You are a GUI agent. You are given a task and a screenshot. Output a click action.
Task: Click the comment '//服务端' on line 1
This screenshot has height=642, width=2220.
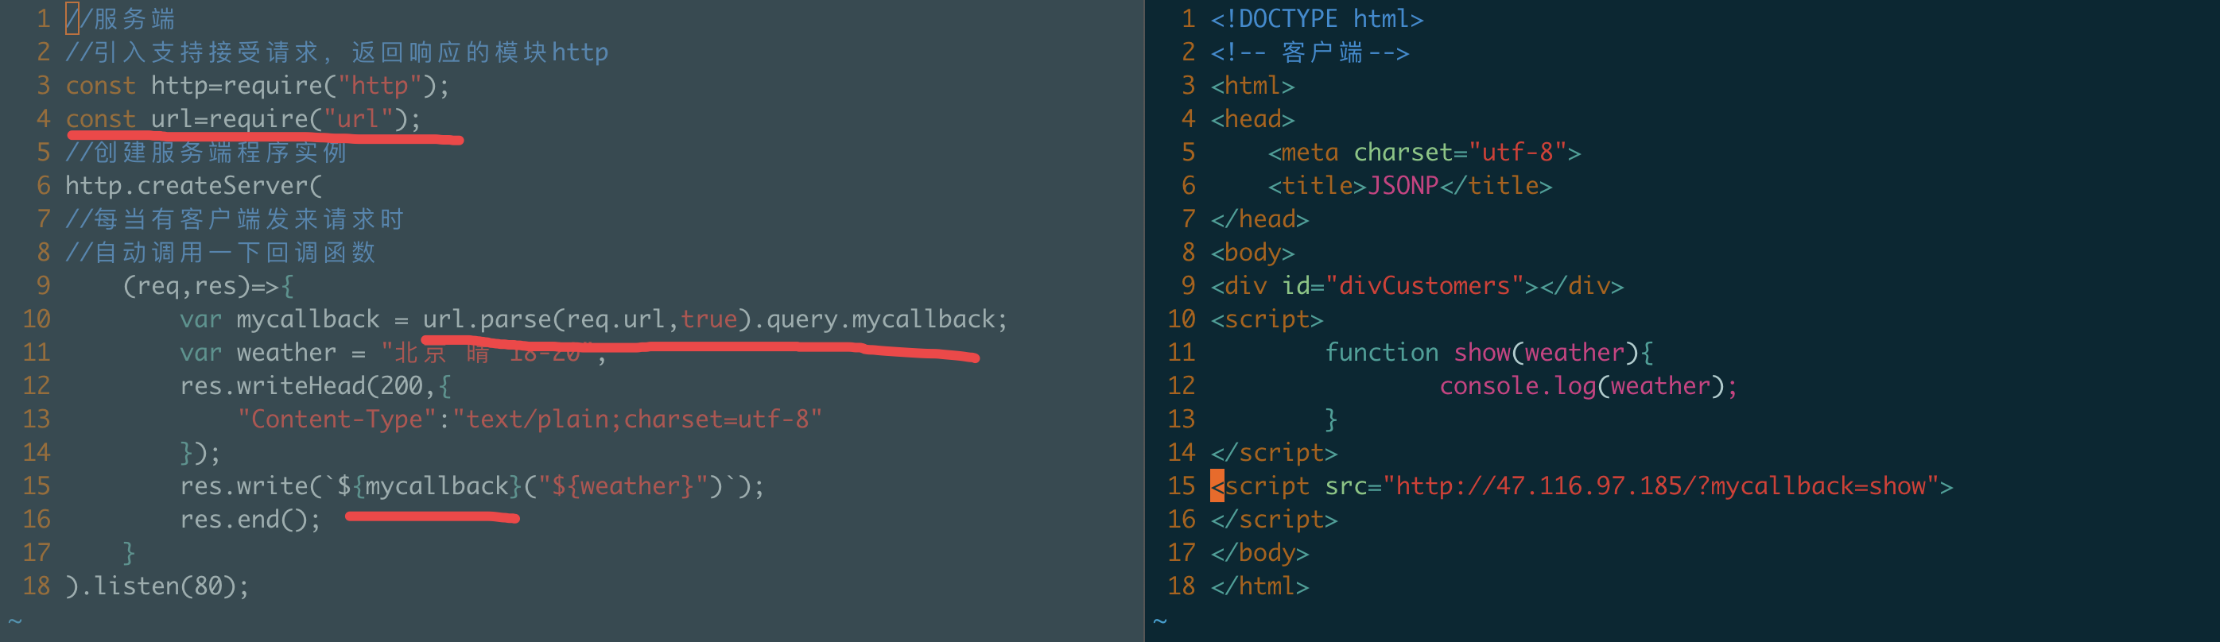point(121,19)
